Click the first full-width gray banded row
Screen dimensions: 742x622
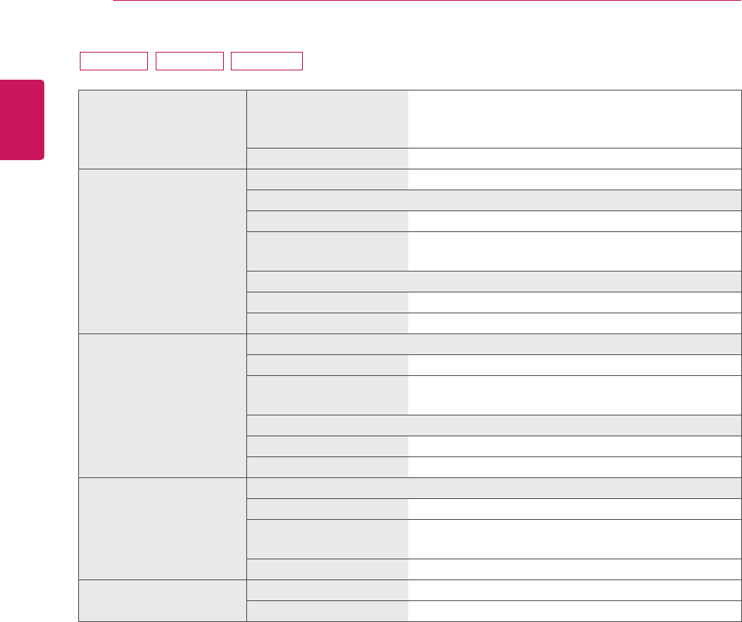click(493, 200)
